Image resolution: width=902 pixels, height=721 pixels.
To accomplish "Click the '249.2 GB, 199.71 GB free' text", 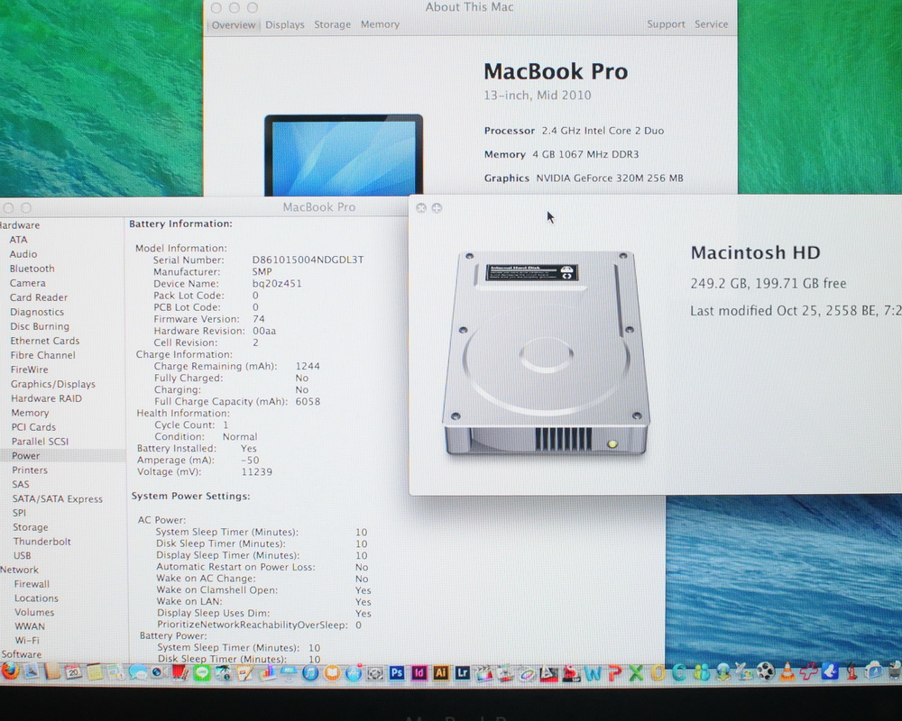I will pyautogui.click(x=768, y=284).
